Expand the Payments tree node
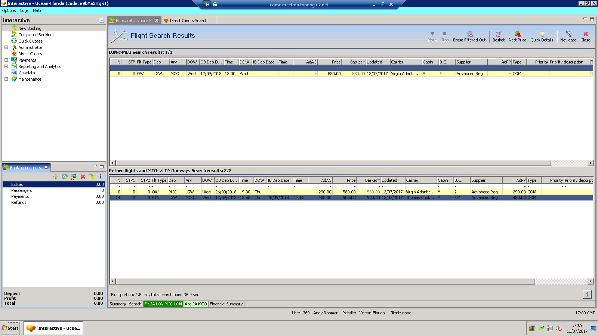The image size is (598, 336). tap(6, 60)
